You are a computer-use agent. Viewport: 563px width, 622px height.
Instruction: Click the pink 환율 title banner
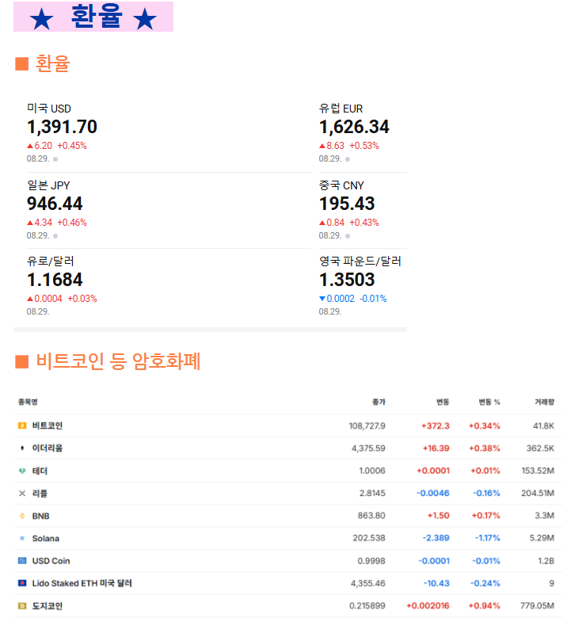tap(93, 17)
